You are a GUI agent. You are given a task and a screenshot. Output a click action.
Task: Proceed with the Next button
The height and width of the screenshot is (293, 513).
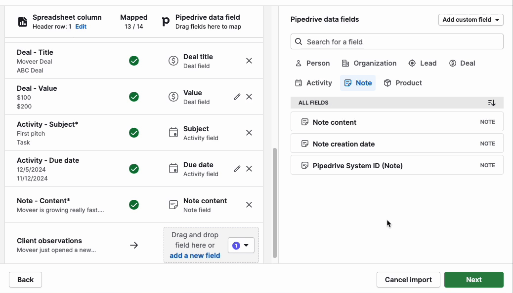[474, 280]
